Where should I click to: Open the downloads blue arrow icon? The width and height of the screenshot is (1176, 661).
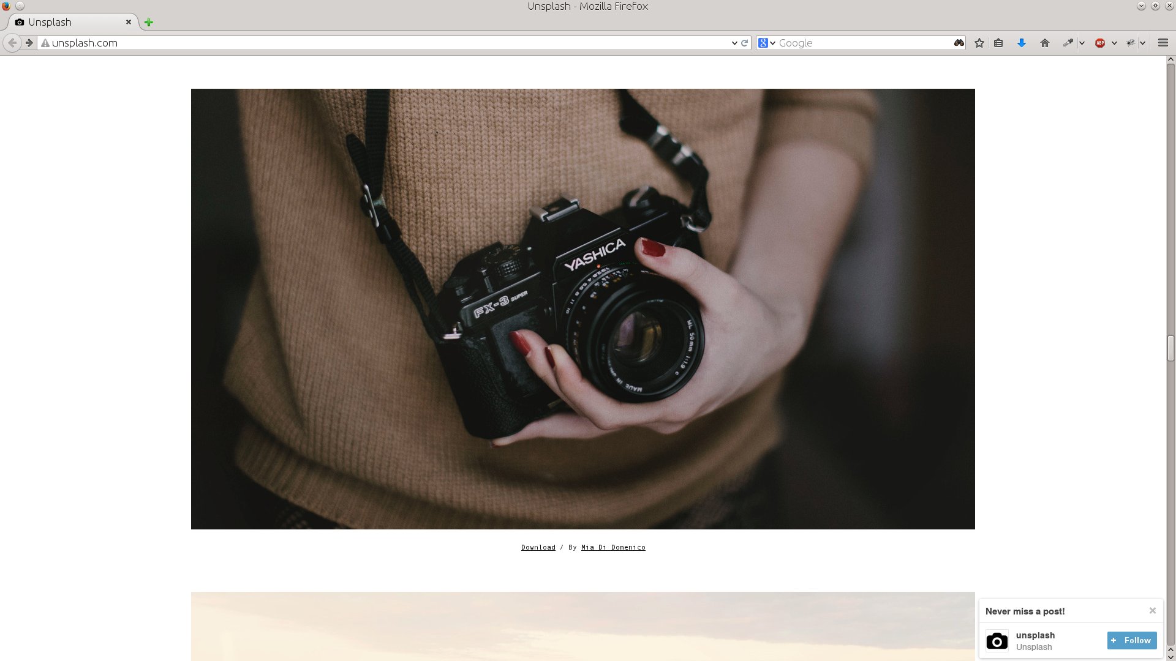point(1022,43)
